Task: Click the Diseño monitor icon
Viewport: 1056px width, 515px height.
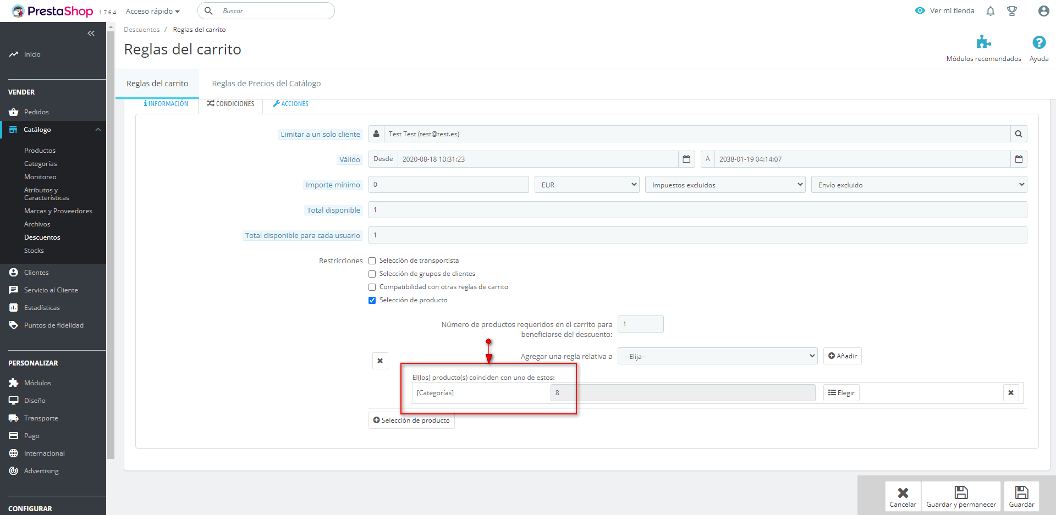Action: (x=14, y=401)
